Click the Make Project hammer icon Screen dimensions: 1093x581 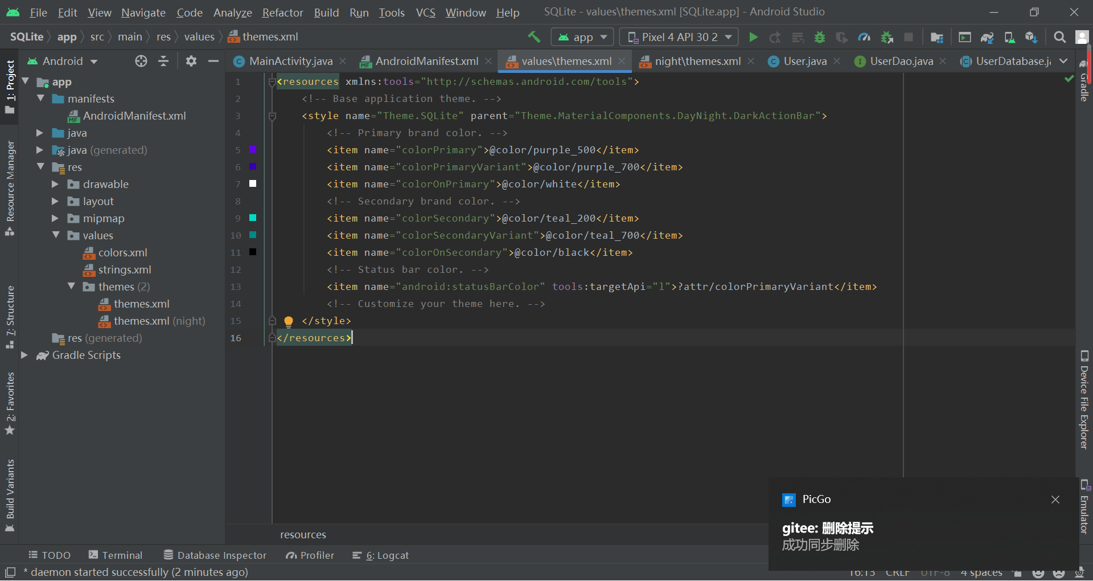[x=534, y=37]
